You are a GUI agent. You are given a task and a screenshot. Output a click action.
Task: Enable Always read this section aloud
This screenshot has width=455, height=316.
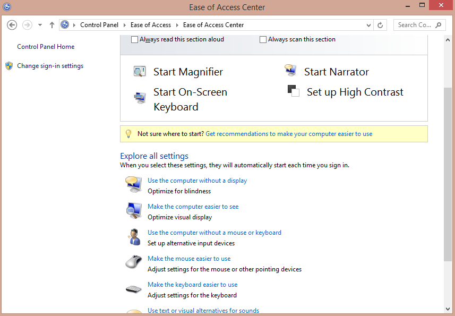point(135,39)
